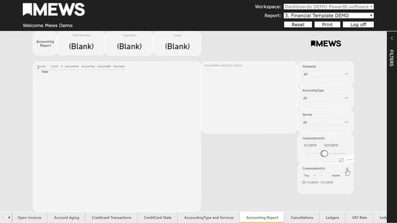Click calendar icon in relative date slicer

coord(304,182)
